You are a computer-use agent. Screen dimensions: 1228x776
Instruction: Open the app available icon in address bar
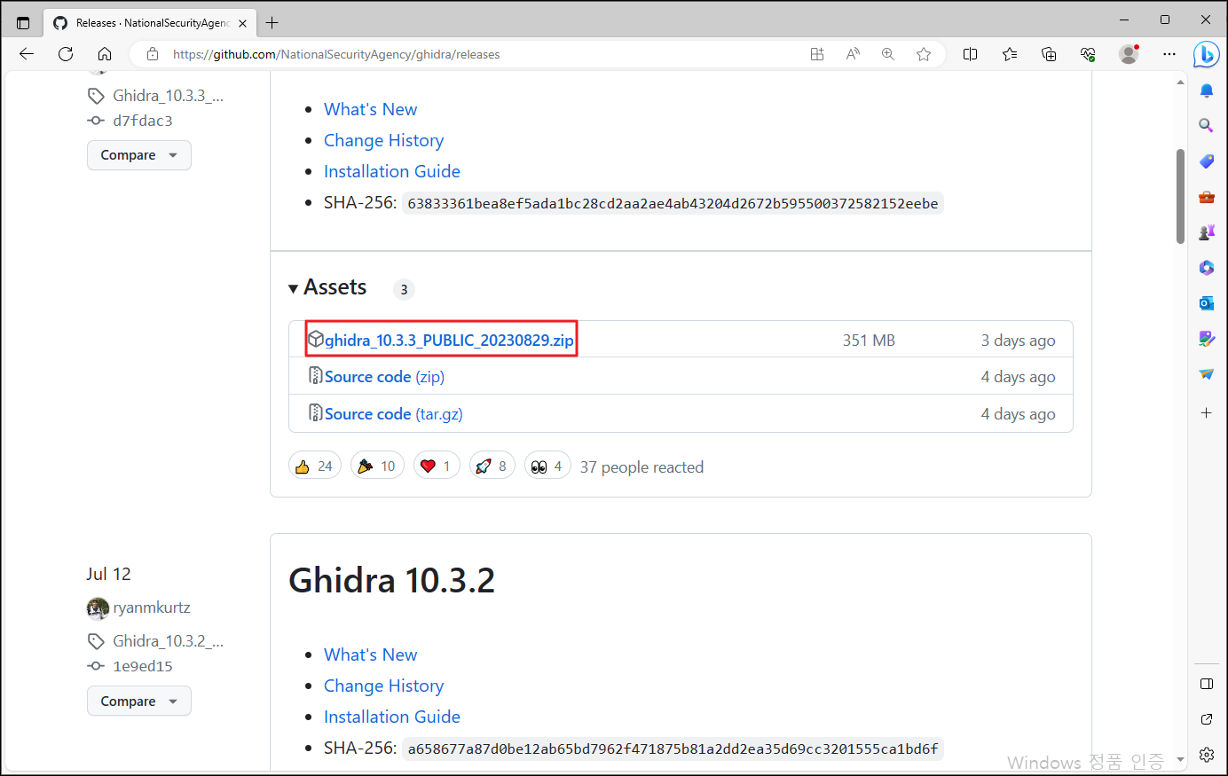817,54
